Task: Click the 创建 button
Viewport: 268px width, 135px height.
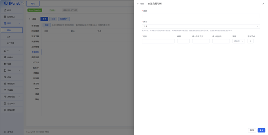Action: tap(47, 25)
